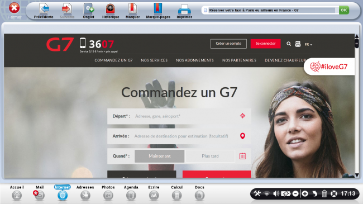363x204 pixels.
Task: Open the Adresses contacts app
Action: tap(85, 193)
